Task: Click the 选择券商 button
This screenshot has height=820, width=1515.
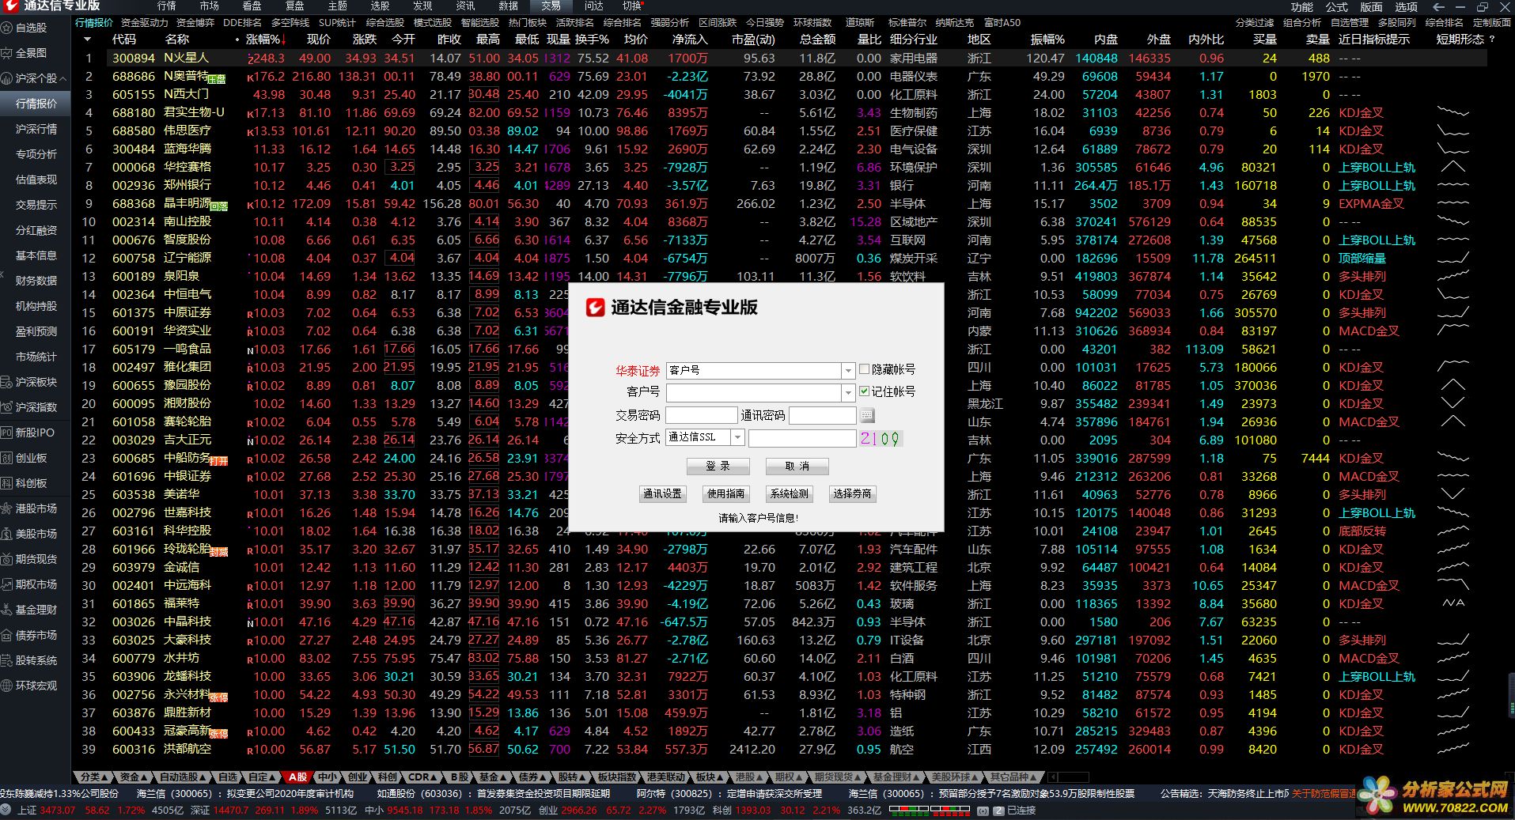Action: point(853,494)
